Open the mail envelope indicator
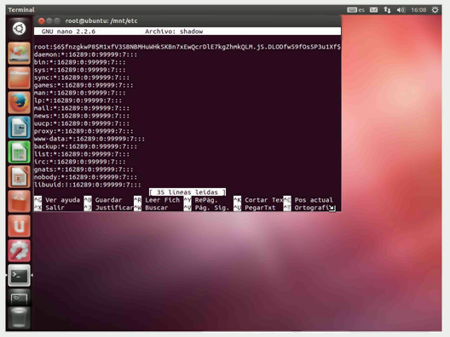Screen dimensions: 450x337 click(x=373, y=10)
